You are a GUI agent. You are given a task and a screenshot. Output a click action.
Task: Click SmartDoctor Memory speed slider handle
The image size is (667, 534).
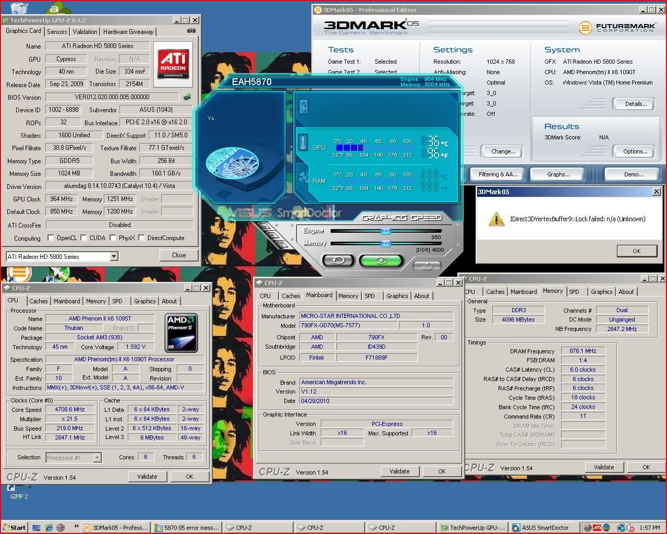coord(385,243)
